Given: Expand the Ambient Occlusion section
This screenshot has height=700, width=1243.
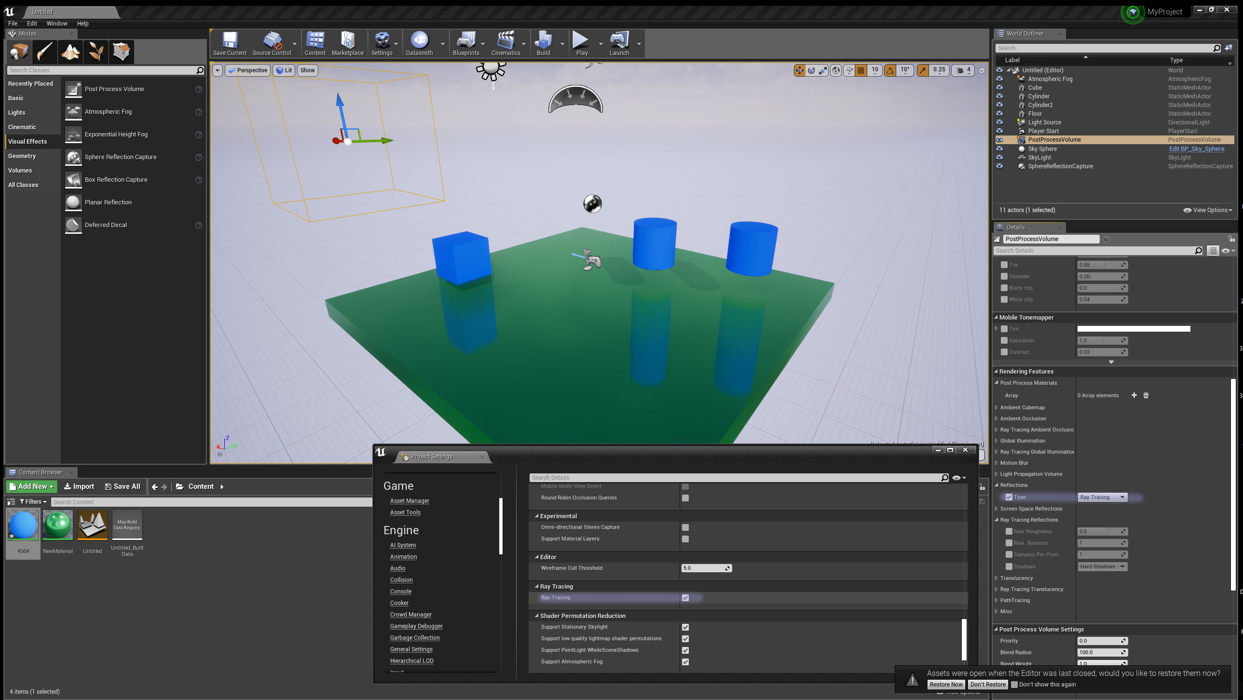Looking at the screenshot, I should tap(997, 418).
